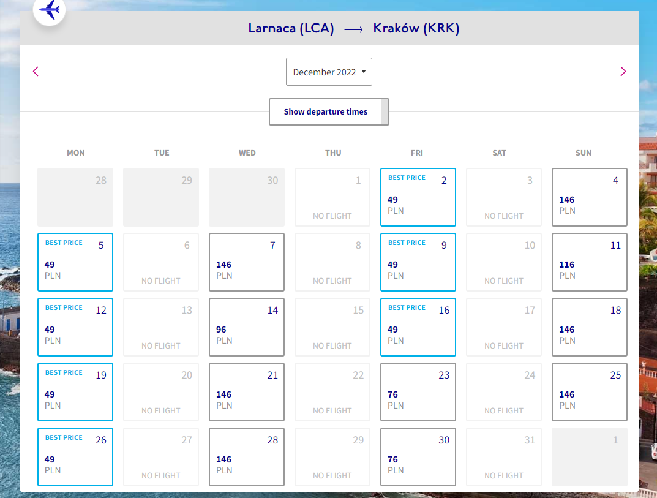The height and width of the screenshot is (498, 657).
Task: Click the SAT column header
Action: (500, 153)
